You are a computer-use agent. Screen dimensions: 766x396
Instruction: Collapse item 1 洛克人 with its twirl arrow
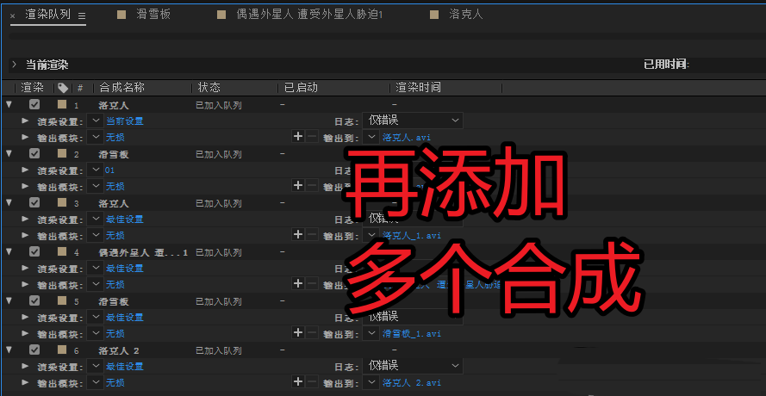tap(9, 104)
